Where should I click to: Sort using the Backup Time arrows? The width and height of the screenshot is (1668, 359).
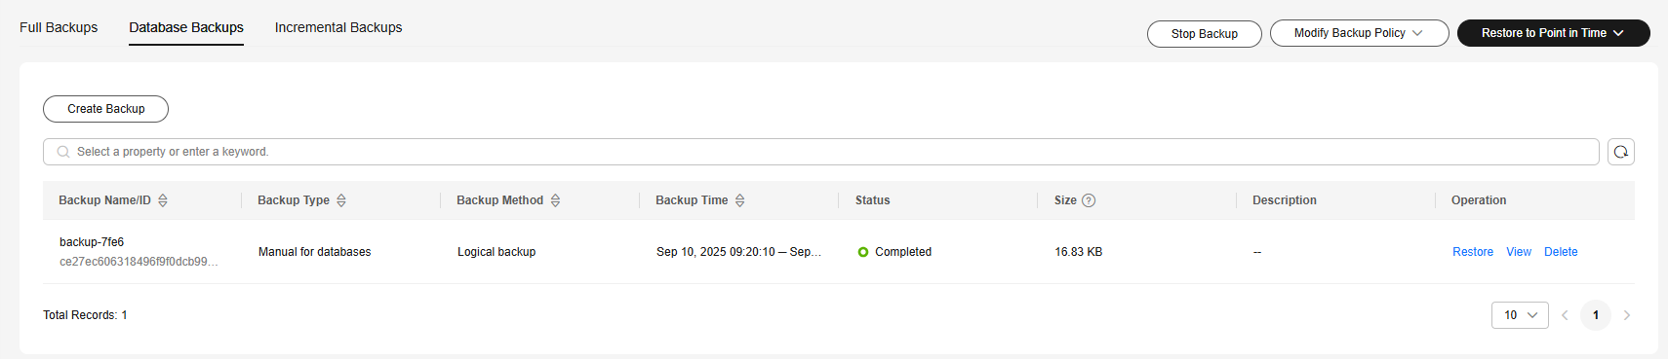click(x=740, y=200)
